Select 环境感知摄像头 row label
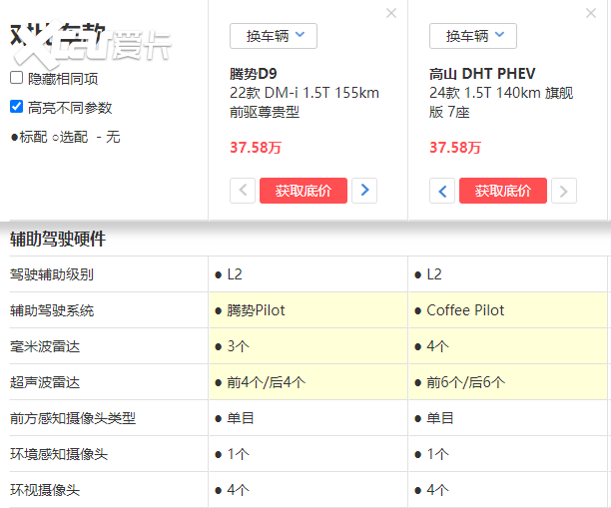Image resolution: width=611 pixels, height=508 pixels. (x=59, y=454)
